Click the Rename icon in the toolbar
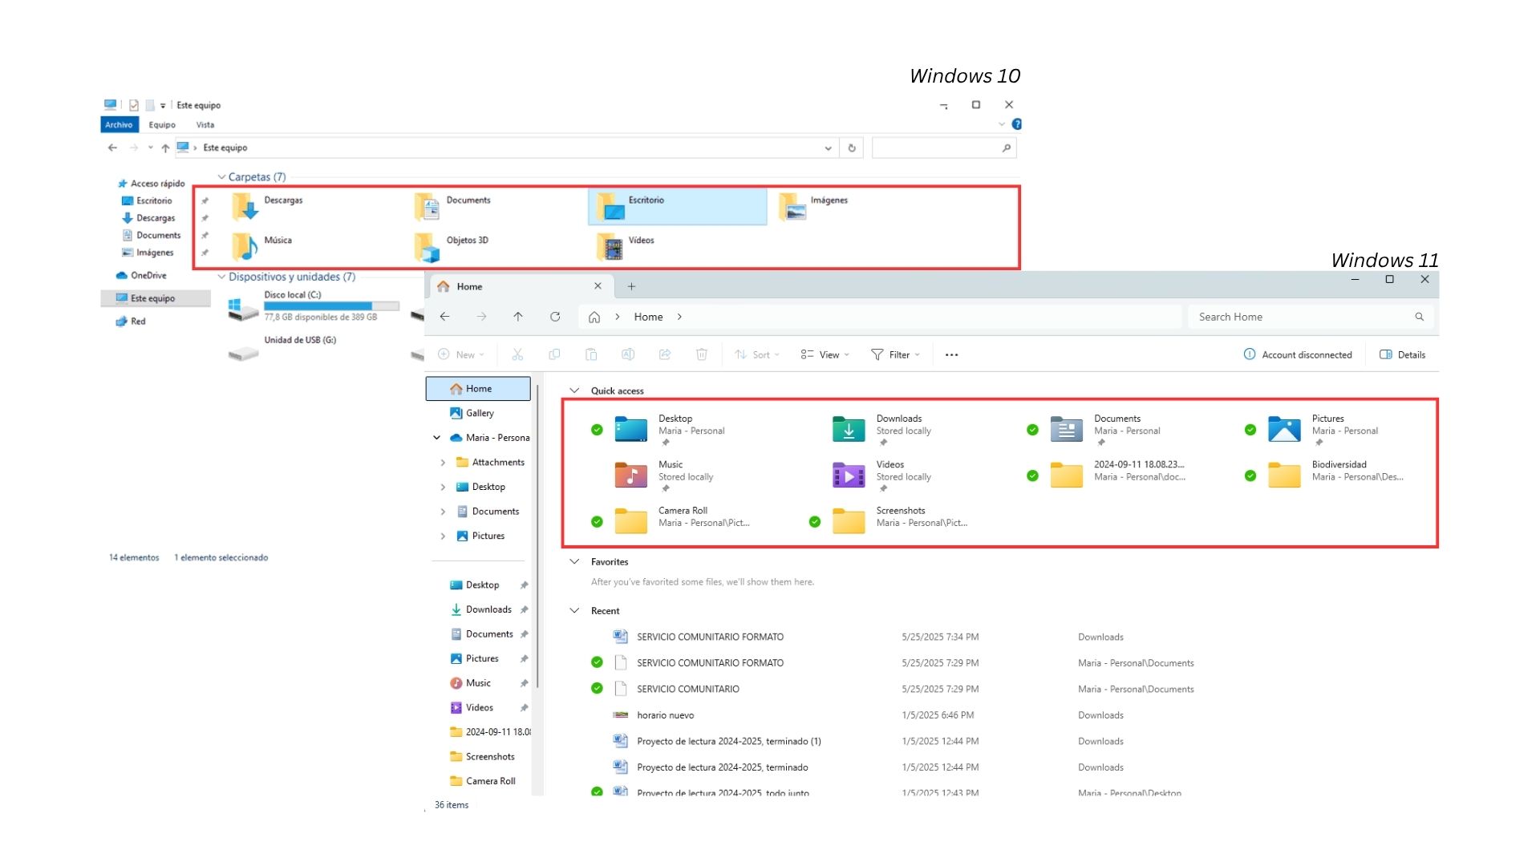 click(x=628, y=354)
